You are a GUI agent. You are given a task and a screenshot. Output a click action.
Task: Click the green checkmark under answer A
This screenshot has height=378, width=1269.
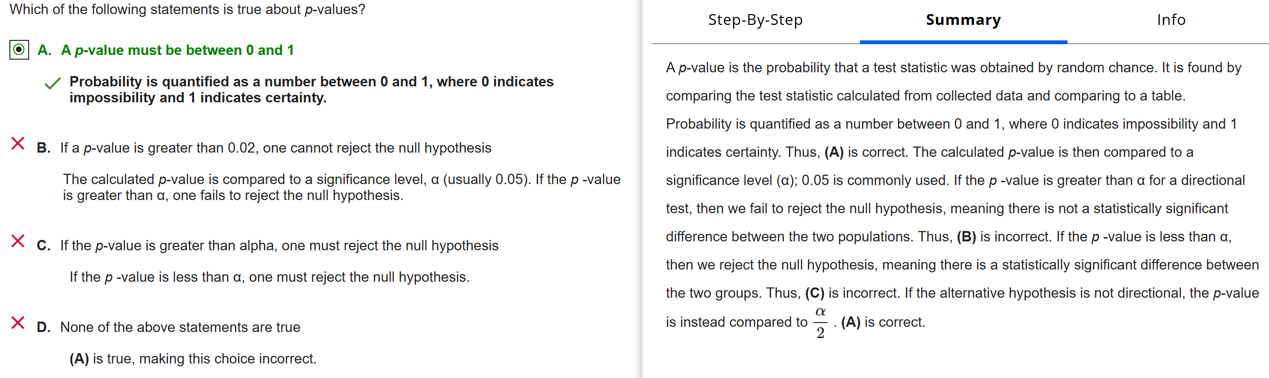click(x=52, y=83)
